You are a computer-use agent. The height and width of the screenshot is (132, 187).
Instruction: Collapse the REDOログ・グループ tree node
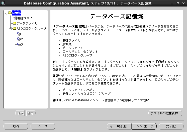point(11,29)
